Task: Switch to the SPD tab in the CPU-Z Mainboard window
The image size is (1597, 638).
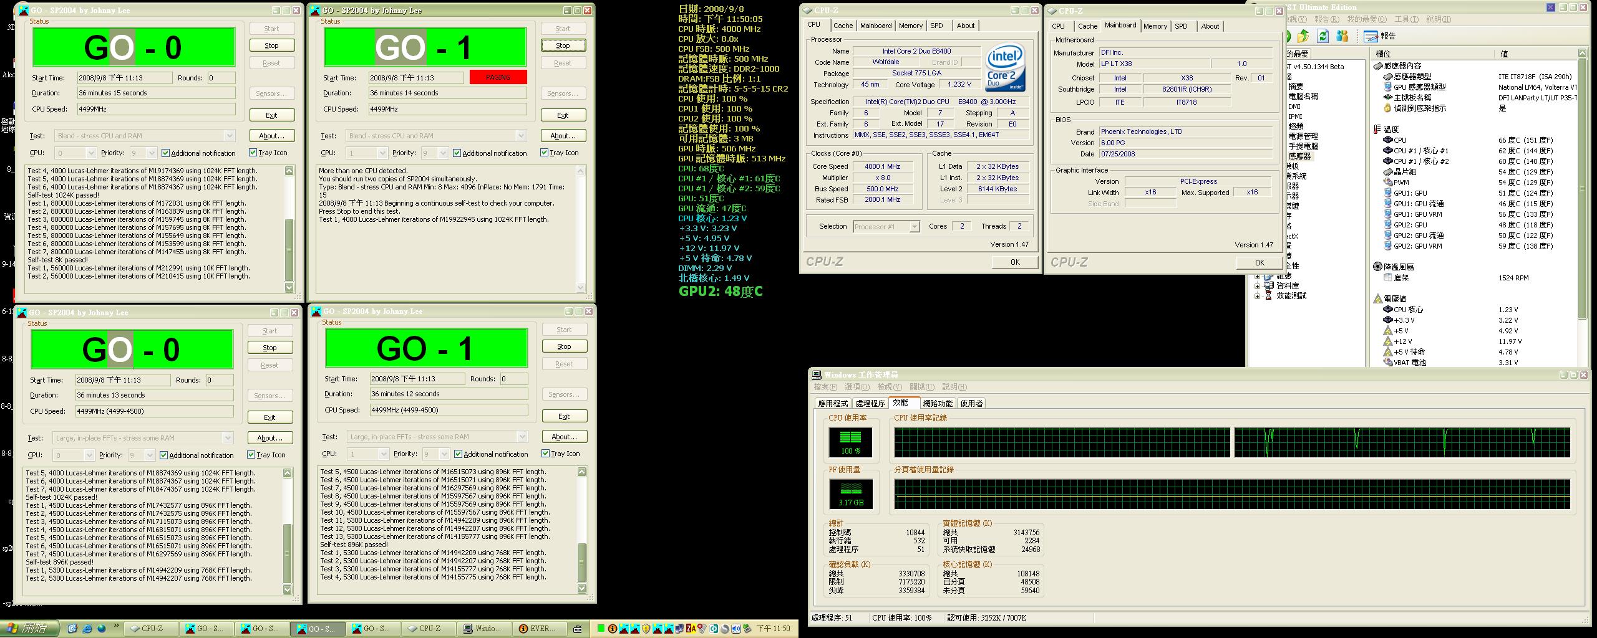Action: pos(1181,26)
